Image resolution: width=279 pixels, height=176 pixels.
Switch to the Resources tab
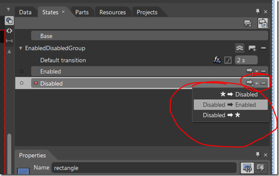[113, 12]
